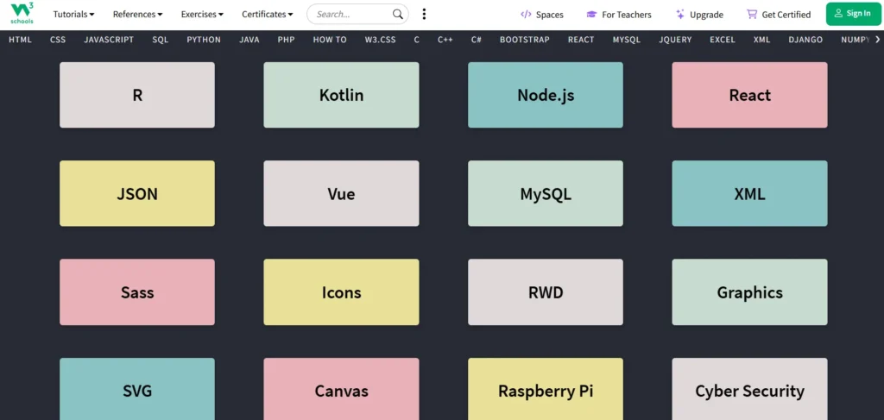Image resolution: width=884 pixels, height=420 pixels.
Task: Click the W3Schools logo
Action: tap(22, 14)
